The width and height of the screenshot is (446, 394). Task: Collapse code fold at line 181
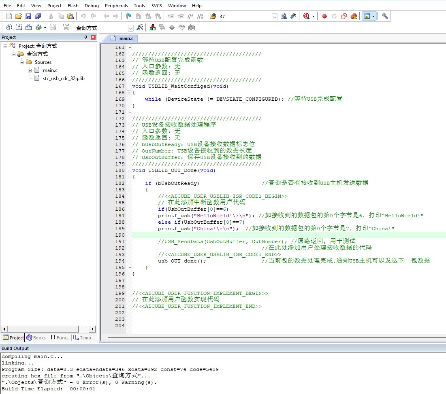click(x=129, y=177)
